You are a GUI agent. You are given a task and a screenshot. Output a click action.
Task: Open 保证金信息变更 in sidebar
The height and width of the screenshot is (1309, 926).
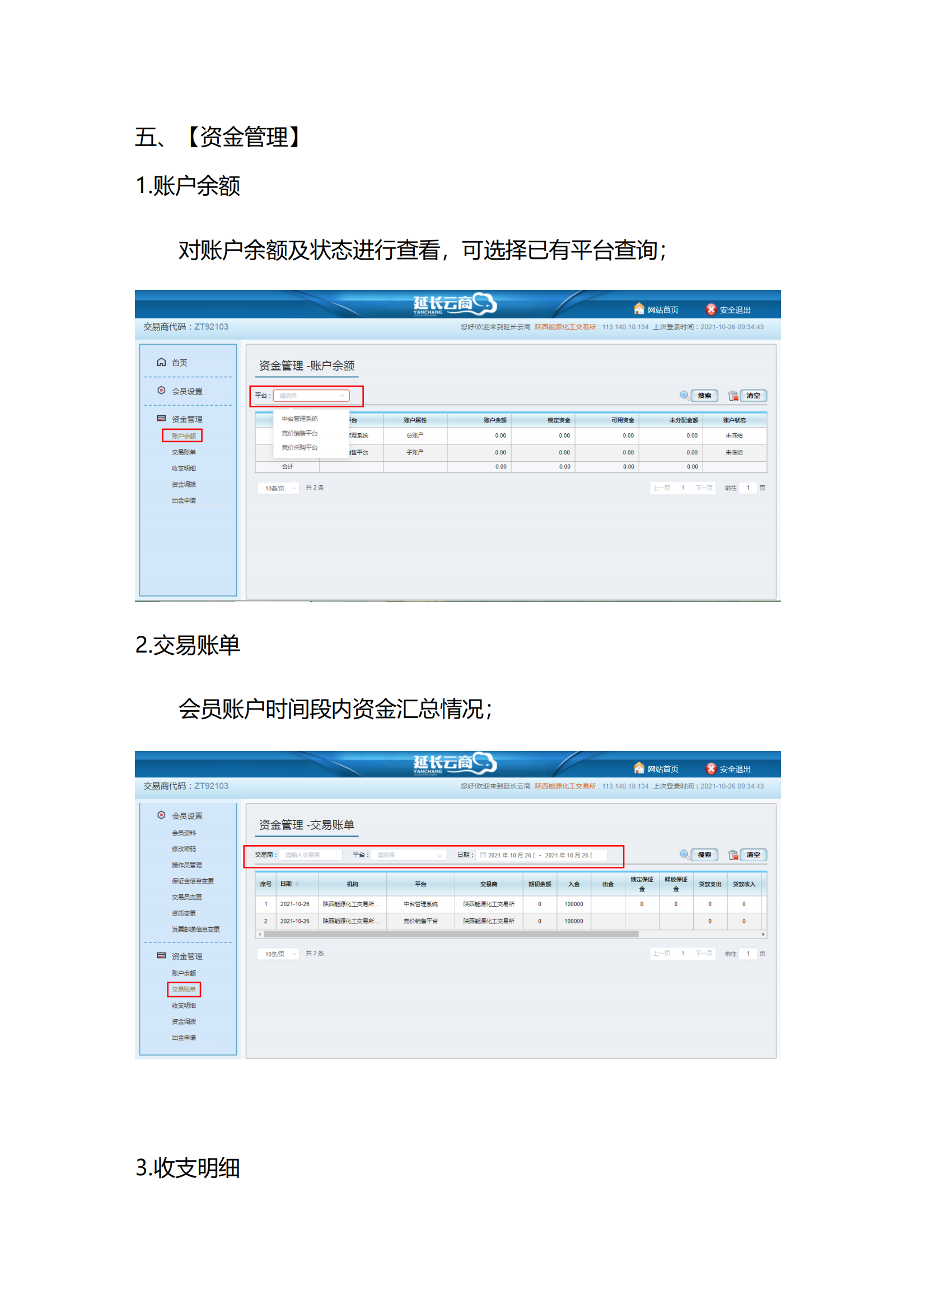(193, 881)
